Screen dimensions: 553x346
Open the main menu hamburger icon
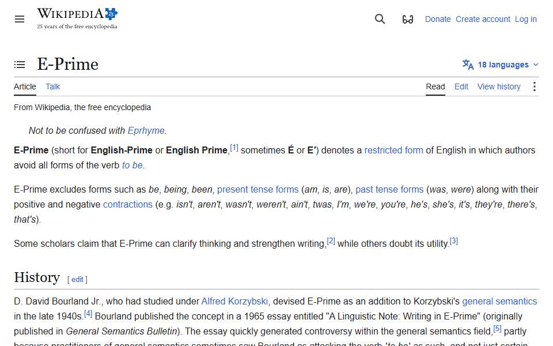click(x=20, y=19)
